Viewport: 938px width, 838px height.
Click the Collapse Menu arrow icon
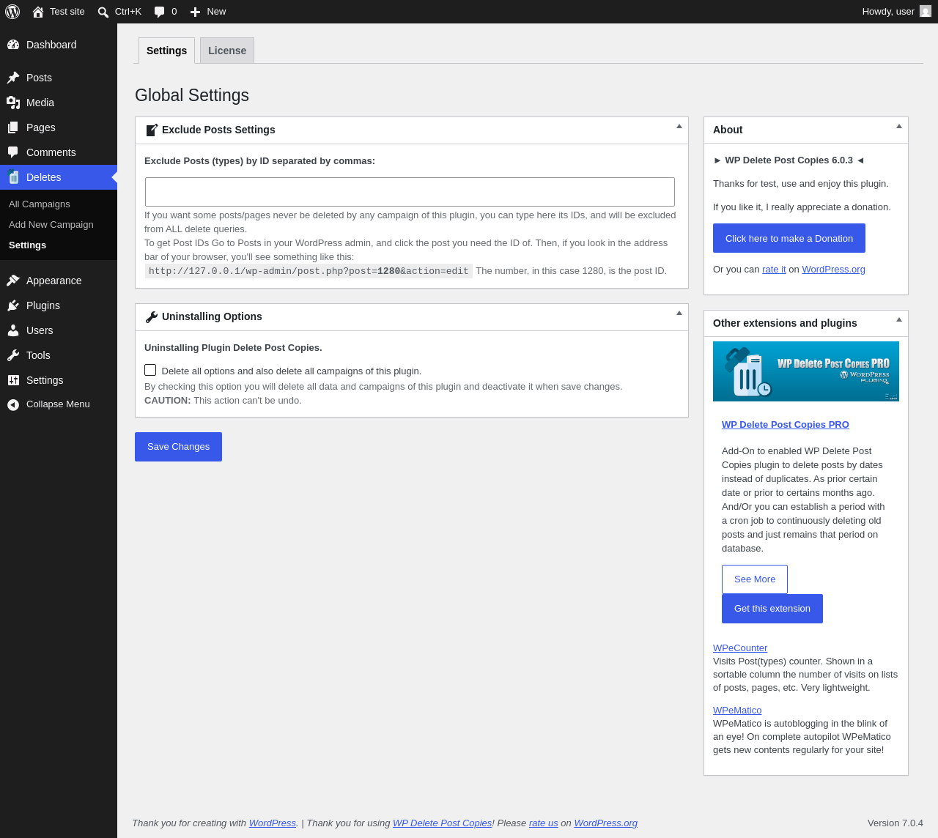[13, 404]
